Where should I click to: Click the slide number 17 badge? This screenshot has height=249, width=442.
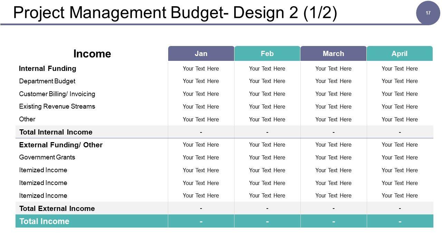[x=428, y=13]
